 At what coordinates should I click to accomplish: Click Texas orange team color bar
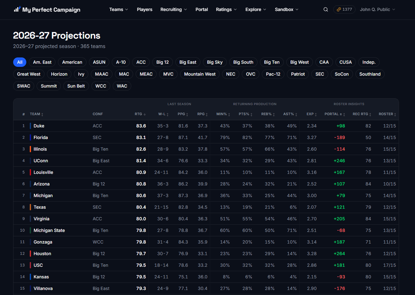tap(30, 207)
